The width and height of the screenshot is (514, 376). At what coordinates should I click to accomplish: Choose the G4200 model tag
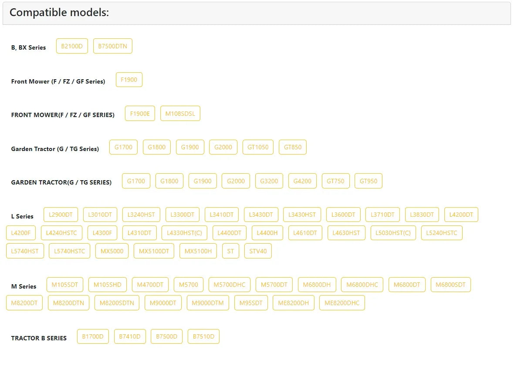pos(302,181)
